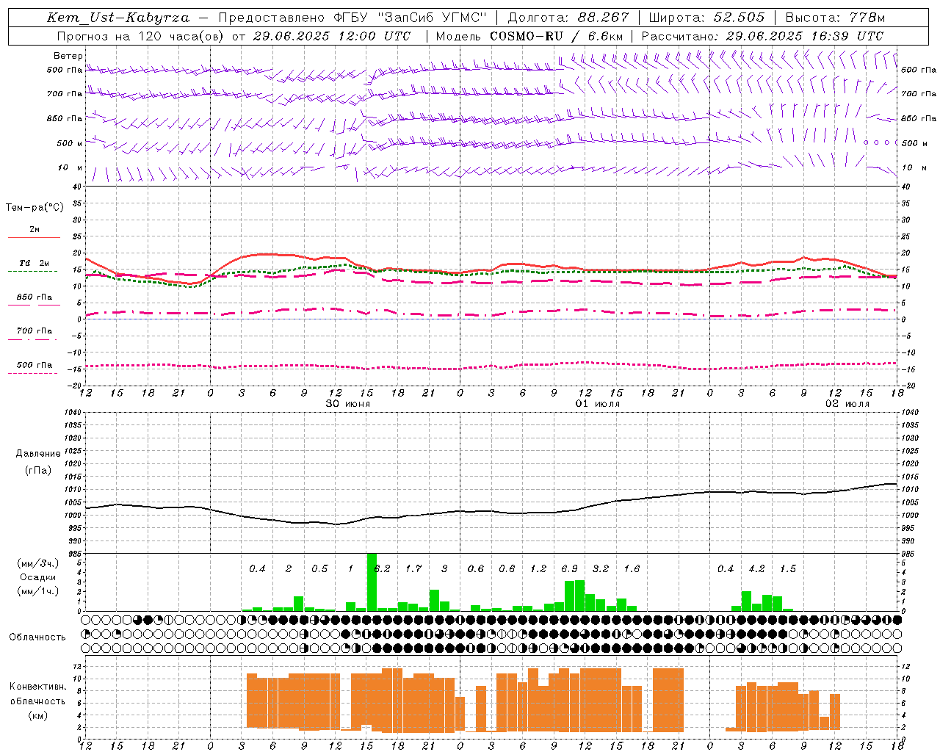Image resolution: width=940 pixels, height=752 pixels.
Task: Click the computed timestamp 29.06.2025 16:39 UTC
Action: [x=805, y=36]
